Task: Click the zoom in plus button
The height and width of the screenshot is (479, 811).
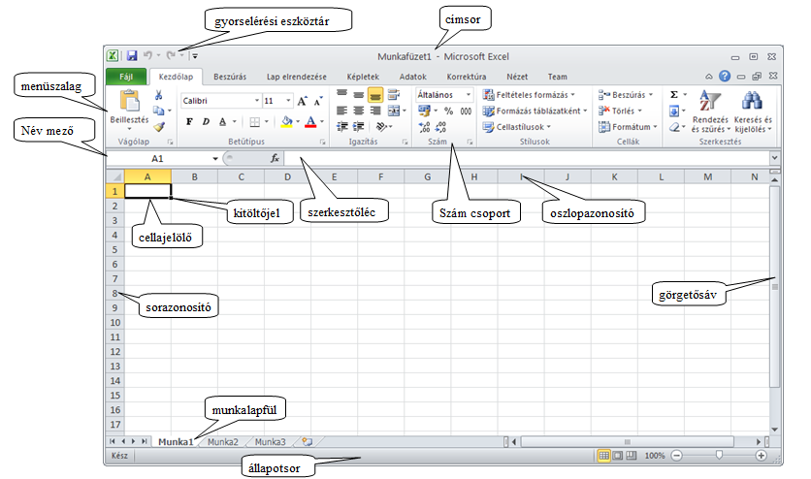Action: [761, 456]
